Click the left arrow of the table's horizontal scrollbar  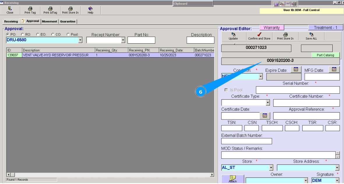coord(8,175)
